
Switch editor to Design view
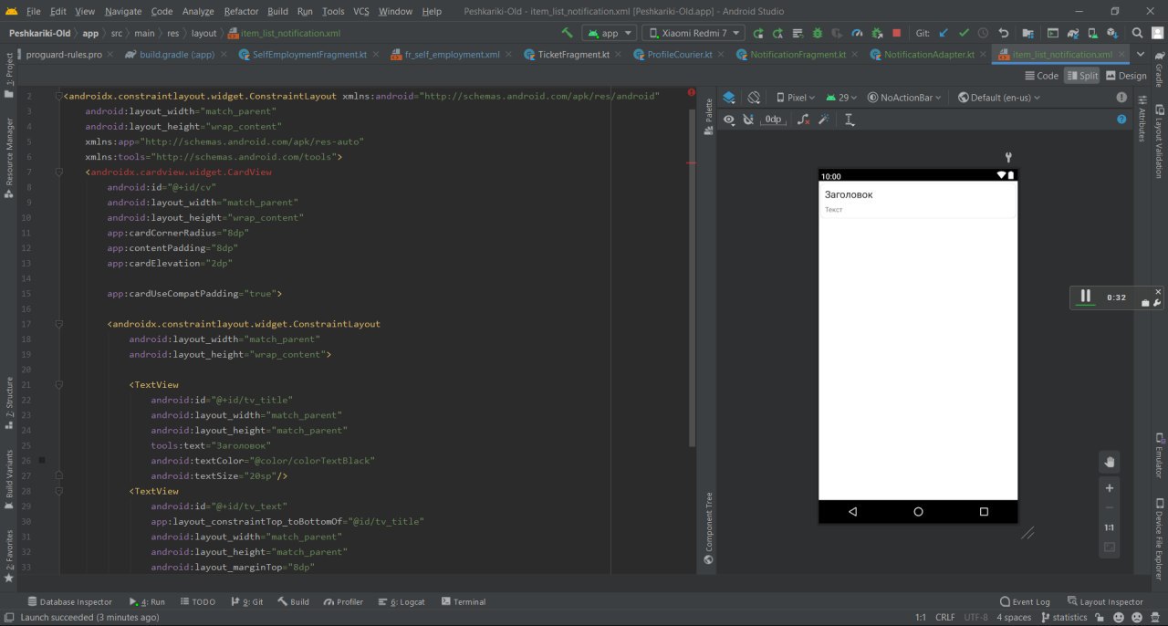(x=1125, y=76)
